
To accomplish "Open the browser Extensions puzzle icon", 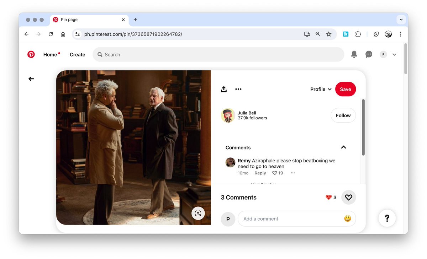I will 358,34.
